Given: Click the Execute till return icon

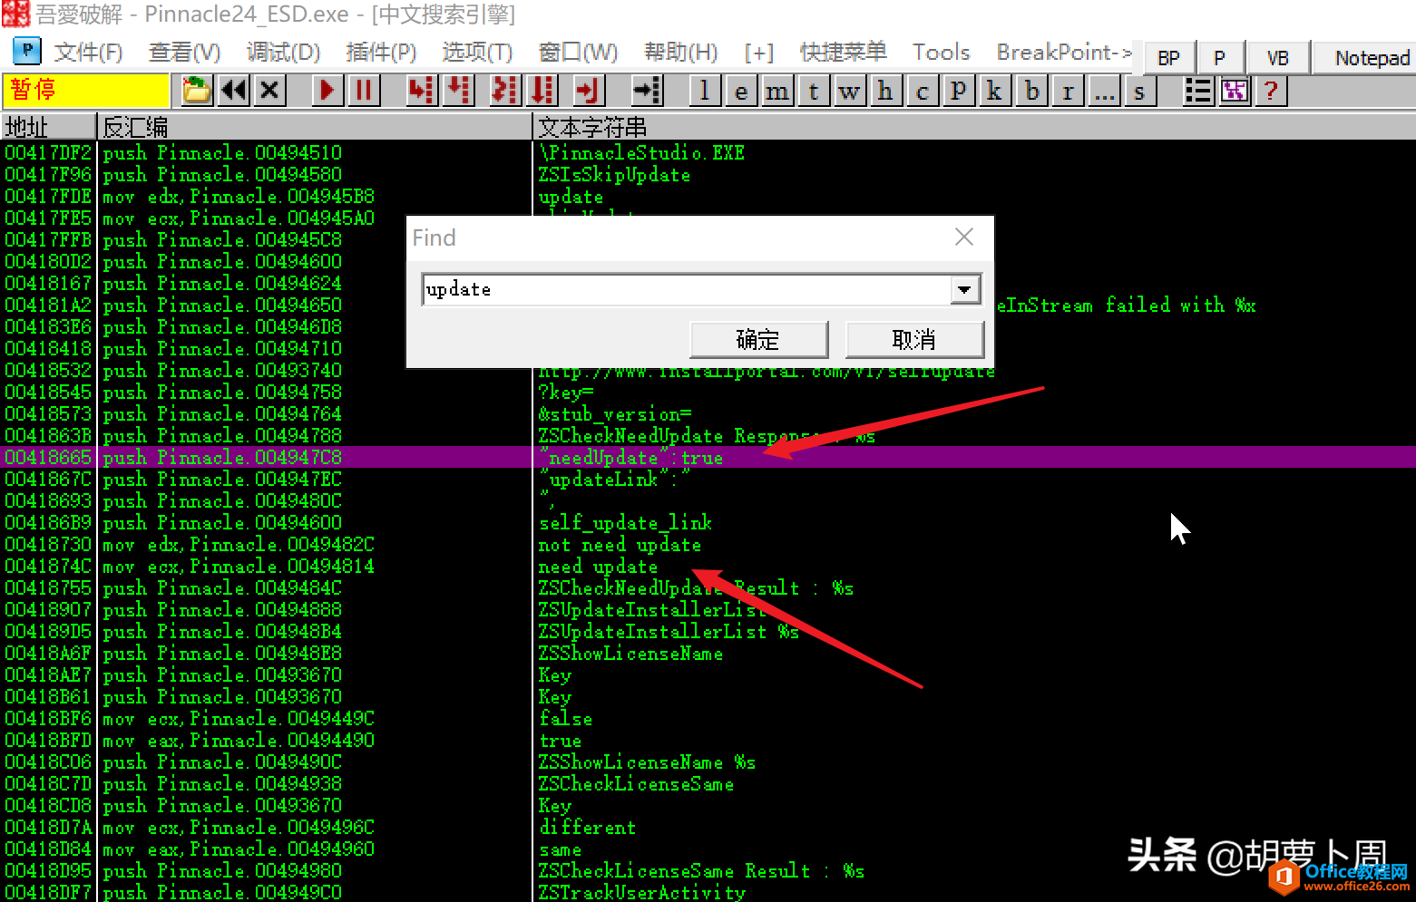Looking at the screenshot, I should tap(588, 91).
